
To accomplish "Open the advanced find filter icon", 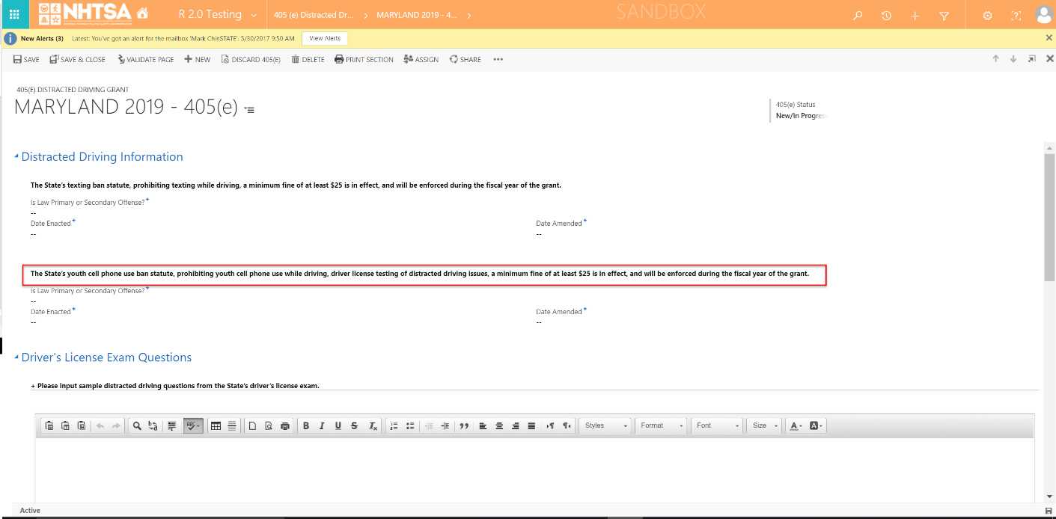I will pyautogui.click(x=944, y=16).
